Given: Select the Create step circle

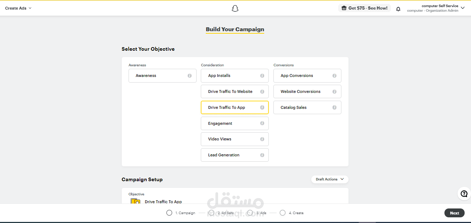Looking at the screenshot, I should point(283,213).
